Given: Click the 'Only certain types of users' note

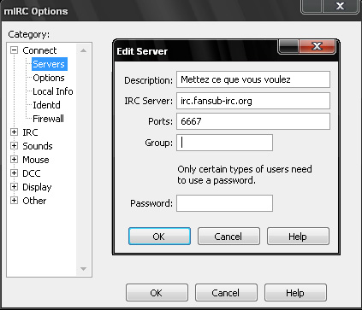Looking at the screenshot, I should coord(245,175).
